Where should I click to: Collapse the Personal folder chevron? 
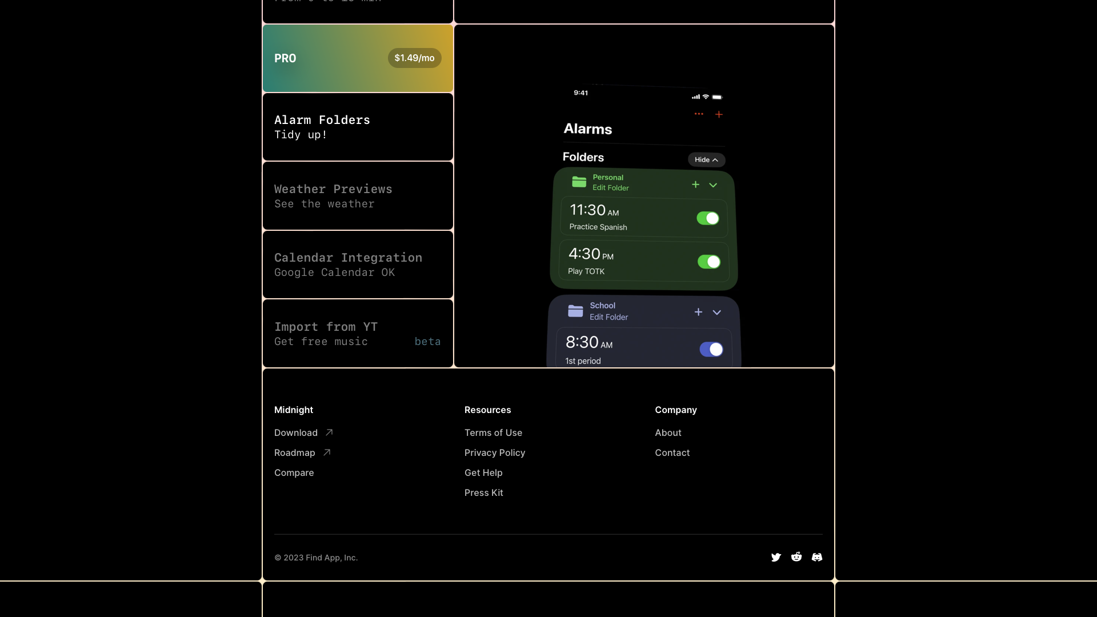(713, 185)
